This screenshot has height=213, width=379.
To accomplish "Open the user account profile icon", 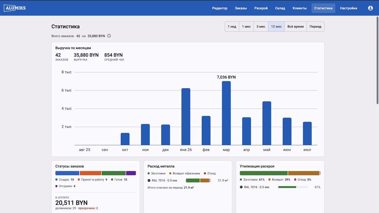I will (x=370, y=8).
